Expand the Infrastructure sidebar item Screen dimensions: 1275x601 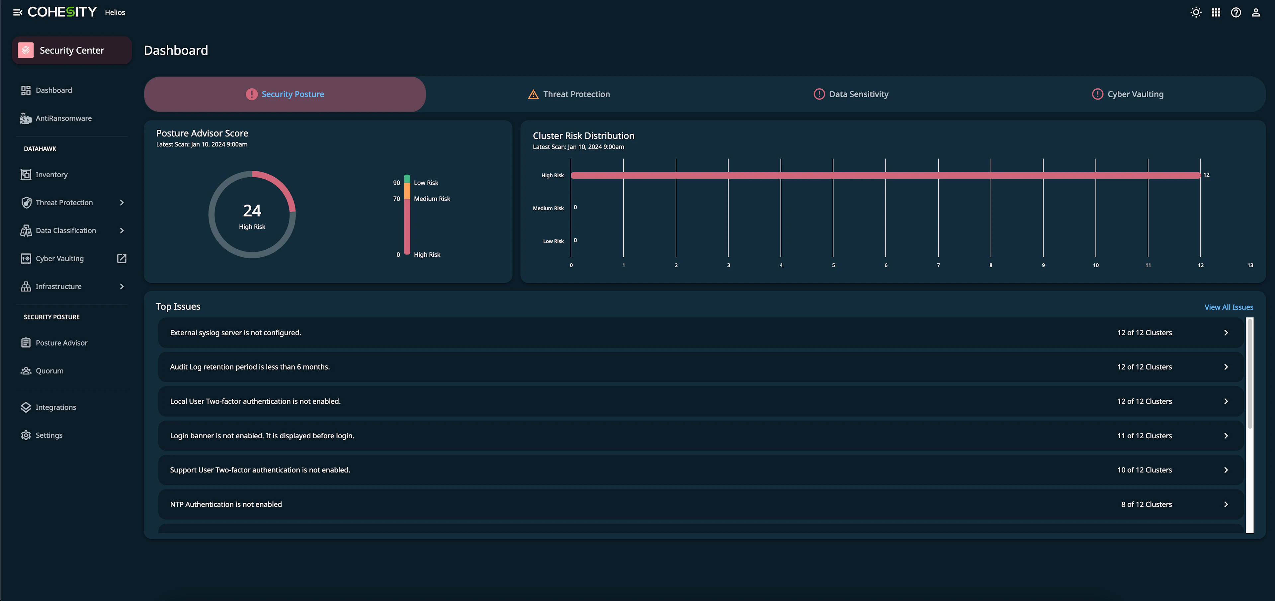click(x=122, y=286)
